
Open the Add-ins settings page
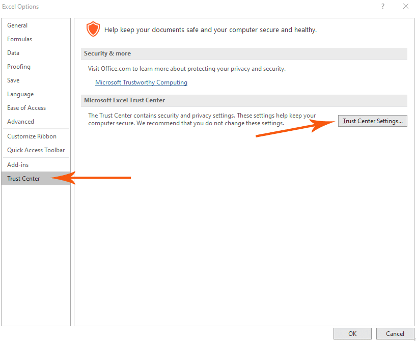click(x=17, y=164)
